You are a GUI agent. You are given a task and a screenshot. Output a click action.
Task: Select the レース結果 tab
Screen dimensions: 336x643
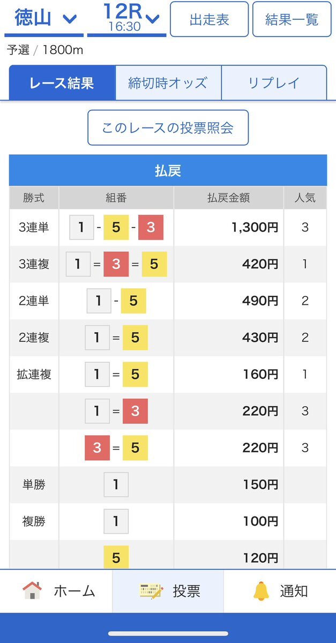click(62, 83)
